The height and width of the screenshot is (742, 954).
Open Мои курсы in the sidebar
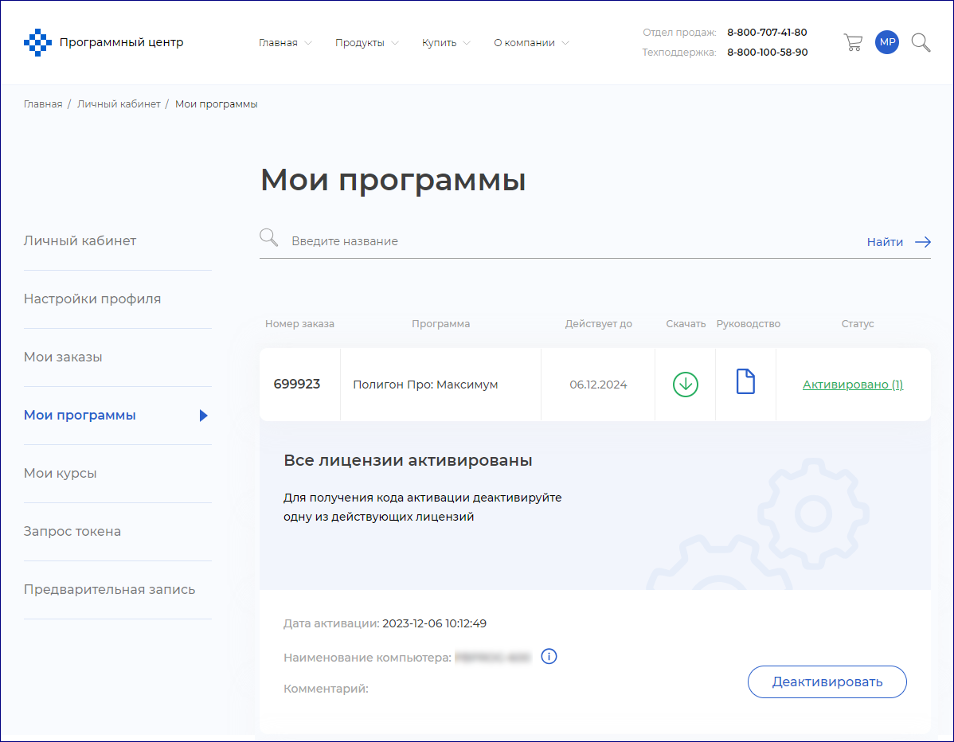pyautogui.click(x=61, y=474)
